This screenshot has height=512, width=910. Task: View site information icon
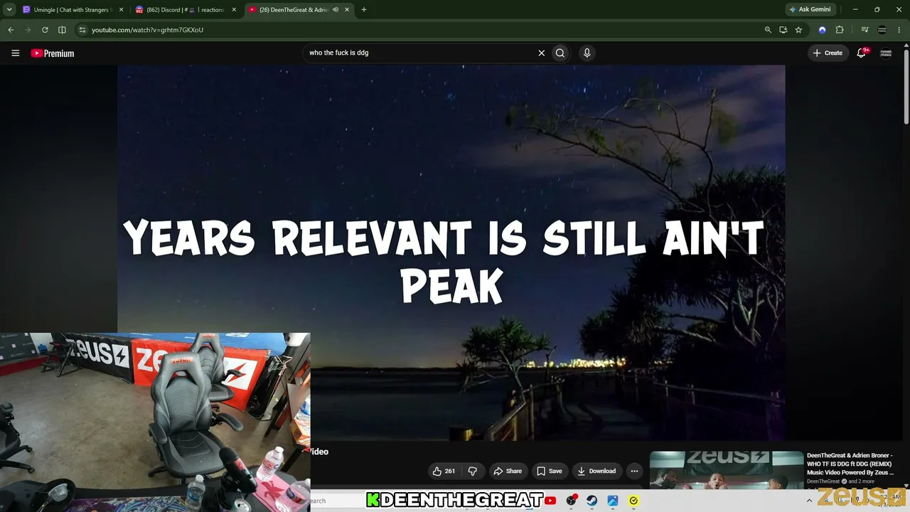82,30
